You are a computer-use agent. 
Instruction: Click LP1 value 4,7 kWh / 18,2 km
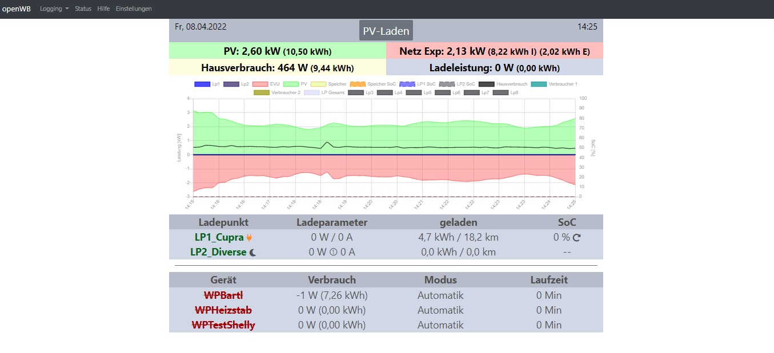(x=459, y=237)
